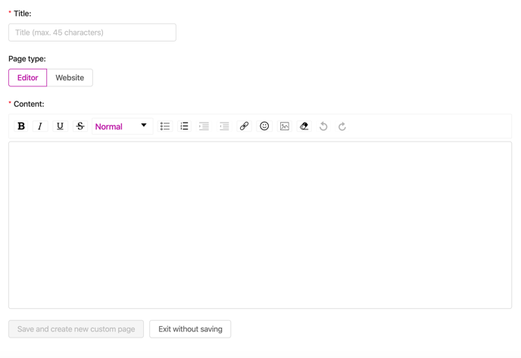Toggle bold formatting in the toolbar
Viewport: 521px width, 358px height.
click(x=21, y=126)
